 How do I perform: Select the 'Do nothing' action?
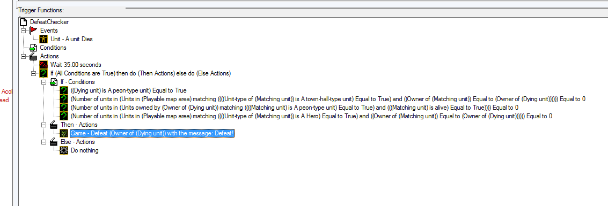click(x=85, y=150)
